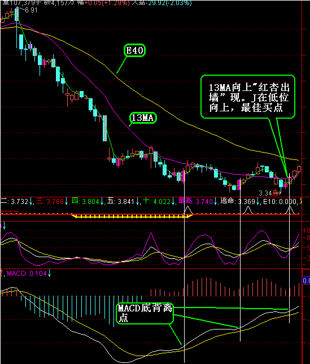310x364 pixels.
Task: Click the yellow band in the signal strip
Action: [132, 216]
